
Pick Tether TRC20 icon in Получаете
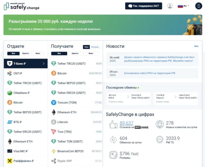click(54, 63)
